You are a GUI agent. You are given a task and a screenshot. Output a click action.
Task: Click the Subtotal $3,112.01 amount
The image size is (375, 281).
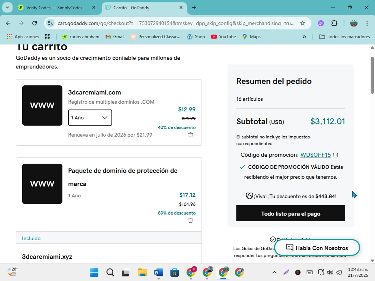click(327, 121)
